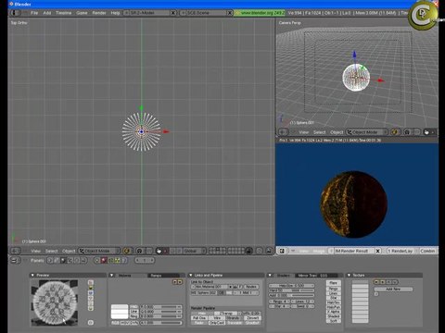Toggle the Flare halo option
The width and height of the screenshot is (445, 333).
tap(334, 283)
